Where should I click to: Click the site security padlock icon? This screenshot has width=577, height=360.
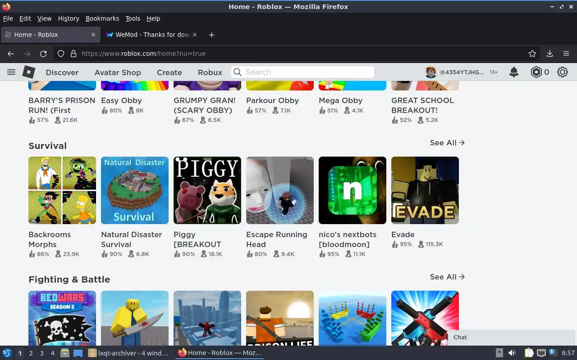point(73,54)
